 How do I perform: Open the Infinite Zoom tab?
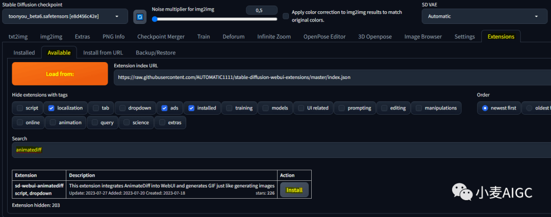[x=274, y=37]
